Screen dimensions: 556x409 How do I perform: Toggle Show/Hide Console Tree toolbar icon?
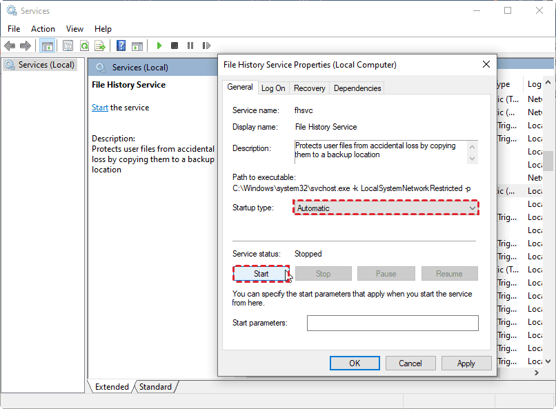click(x=47, y=46)
